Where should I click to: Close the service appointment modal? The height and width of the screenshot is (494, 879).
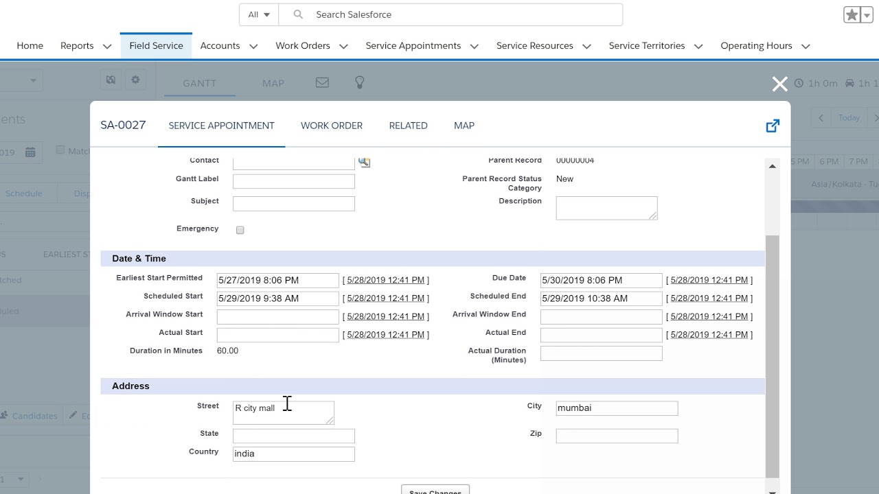coord(779,84)
